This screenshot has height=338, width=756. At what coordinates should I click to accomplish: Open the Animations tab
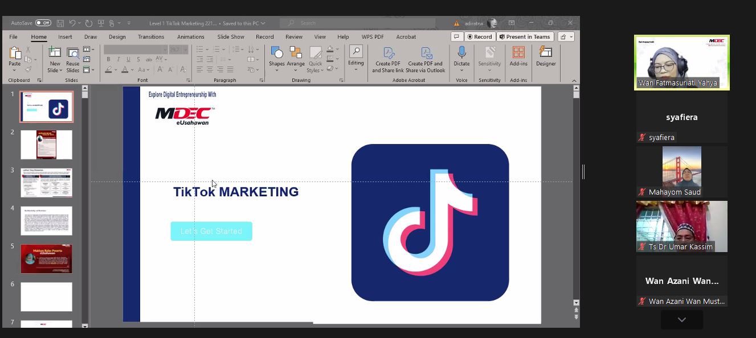(x=190, y=36)
